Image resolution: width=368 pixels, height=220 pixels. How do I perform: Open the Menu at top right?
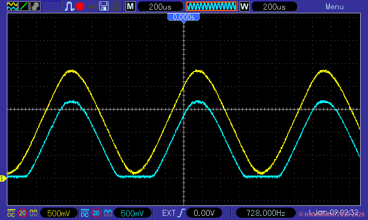(334, 6)
